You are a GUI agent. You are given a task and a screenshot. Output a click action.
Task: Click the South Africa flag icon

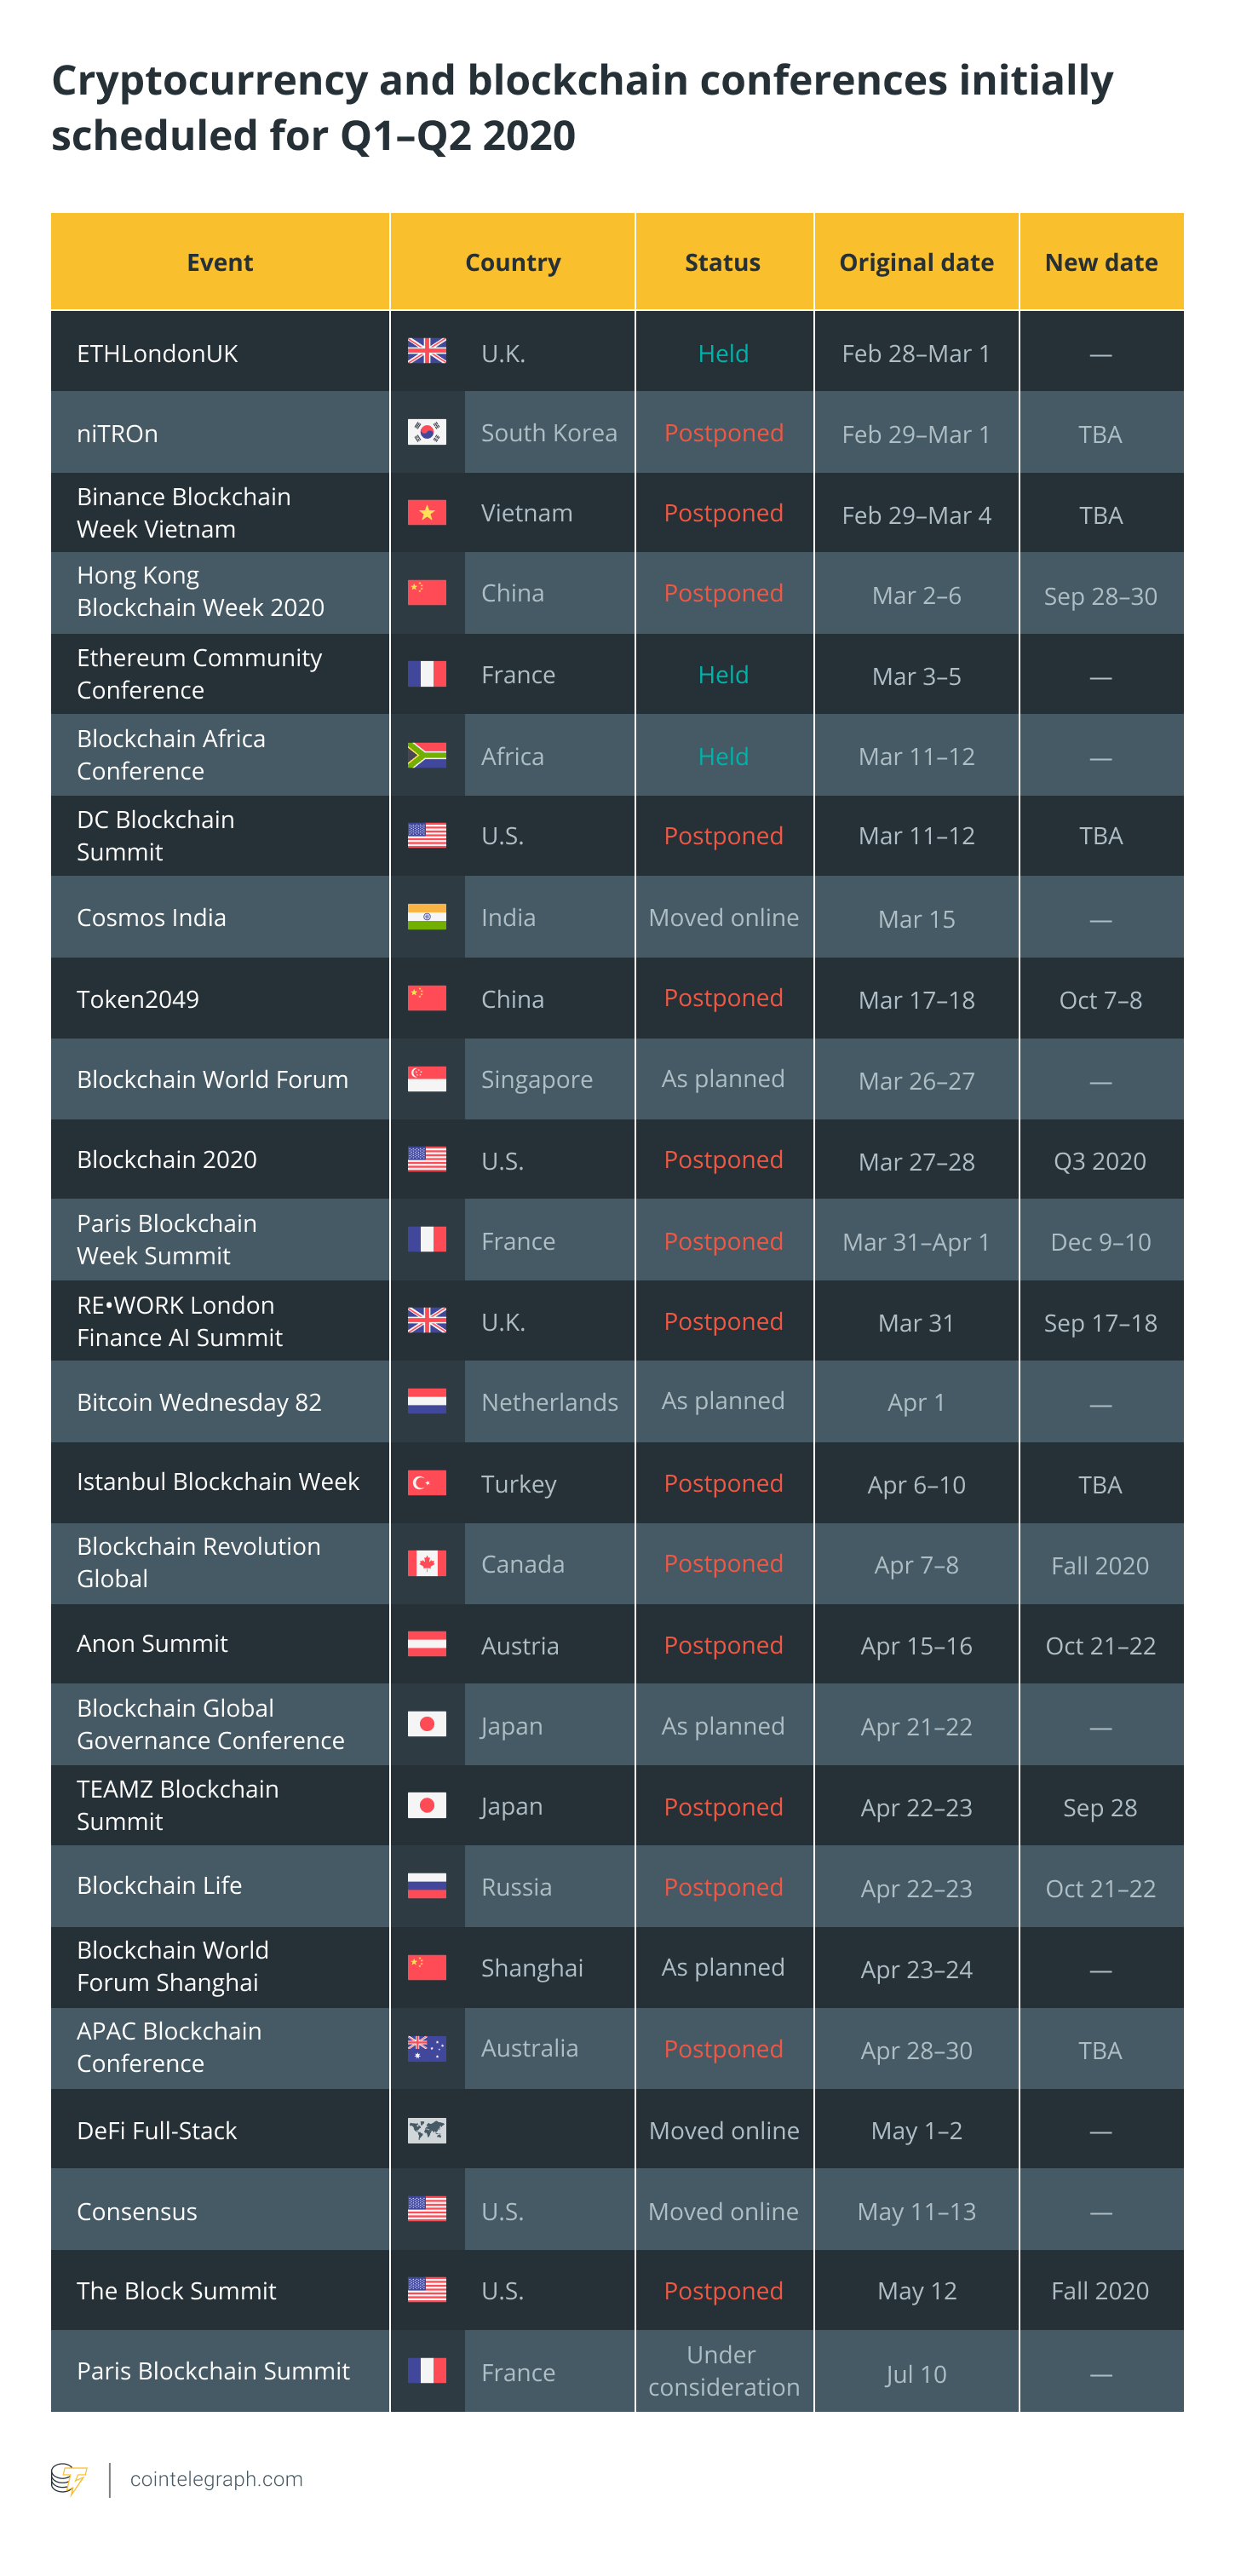(427, 756)
